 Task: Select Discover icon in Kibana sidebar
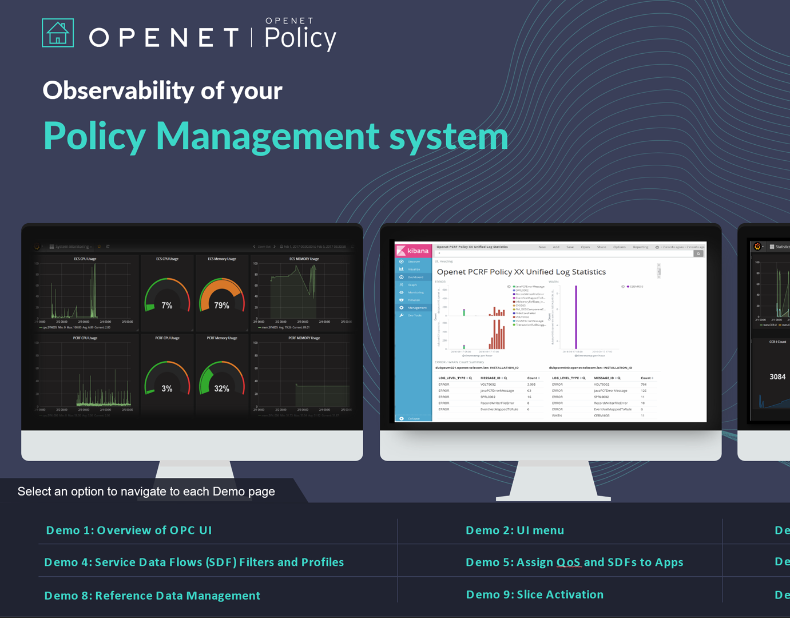pos(402,262)
